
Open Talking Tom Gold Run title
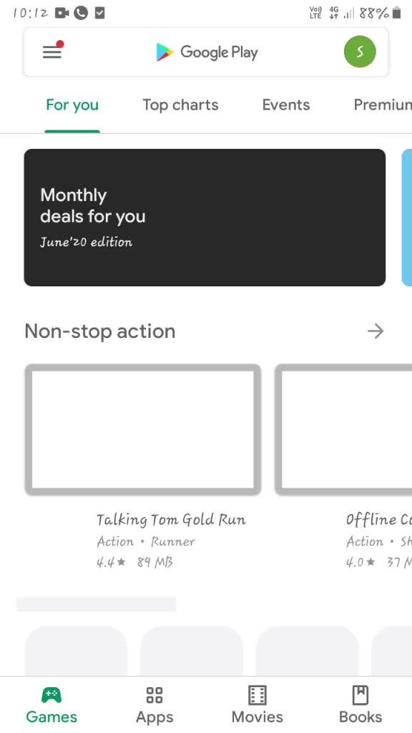point(171,520)
